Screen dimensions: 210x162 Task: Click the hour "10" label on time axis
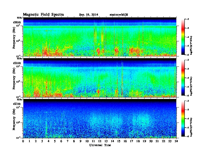click(x=87, y=141)
